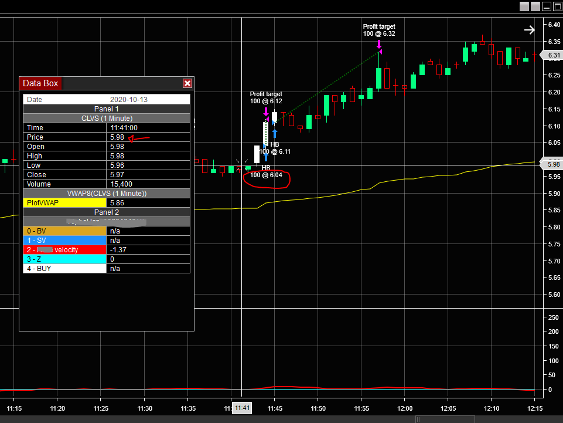Click the 12:10 time axis label

coord(492,408)
